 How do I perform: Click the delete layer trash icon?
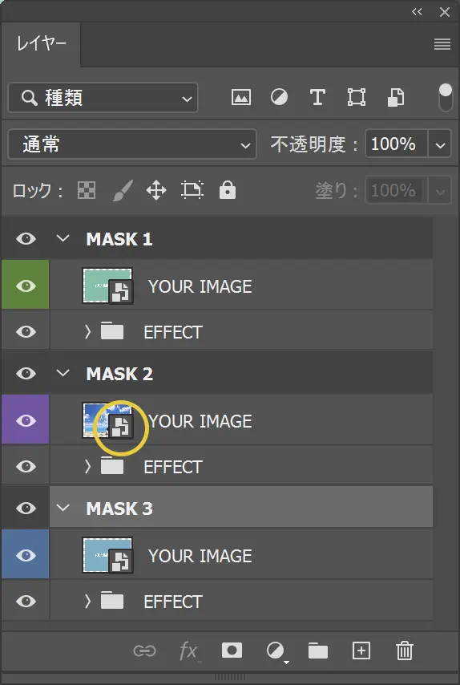(405, 651)
